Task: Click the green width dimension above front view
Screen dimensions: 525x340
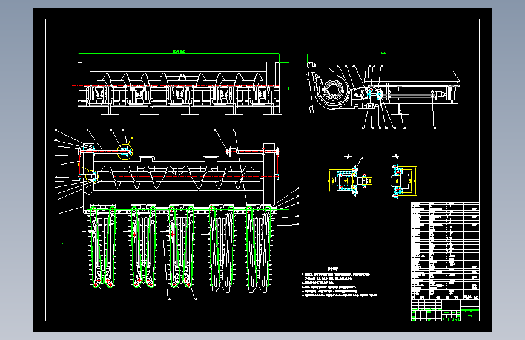Action: click(179, 53)
